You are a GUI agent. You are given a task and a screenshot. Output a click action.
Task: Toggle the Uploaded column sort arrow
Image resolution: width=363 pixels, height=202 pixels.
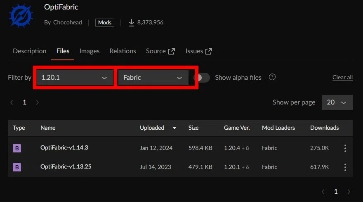tap(174, 128)
